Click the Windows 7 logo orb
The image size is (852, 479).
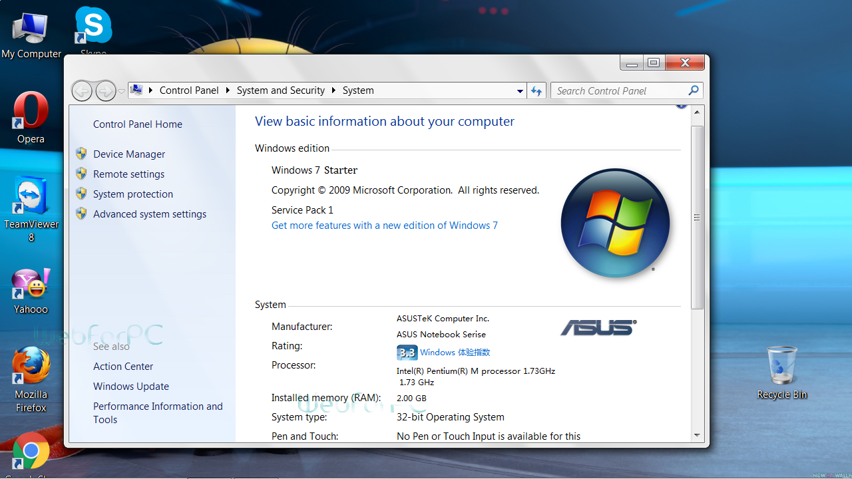[x=615, y=223]
